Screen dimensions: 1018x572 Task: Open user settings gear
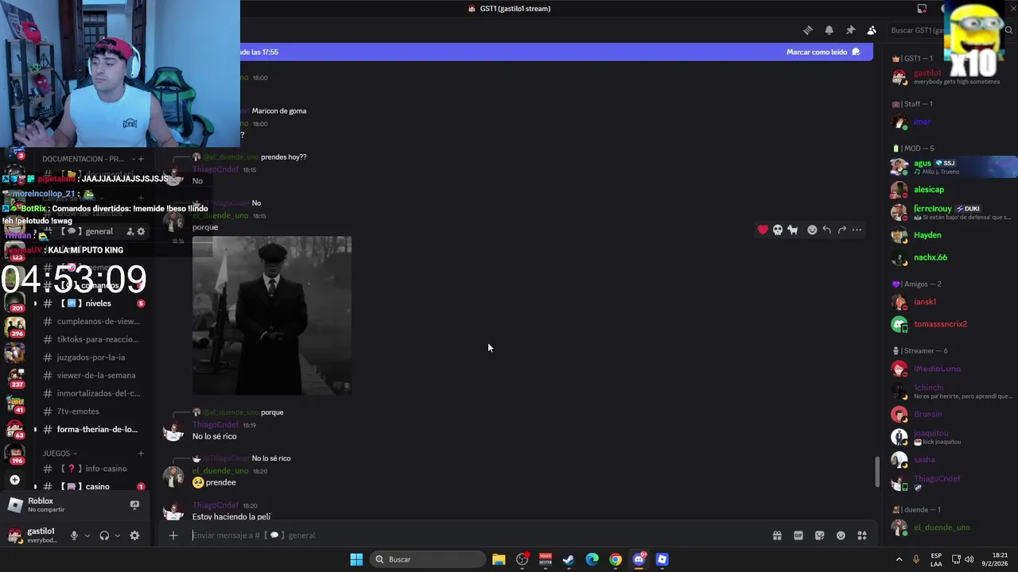click(134, 535)
